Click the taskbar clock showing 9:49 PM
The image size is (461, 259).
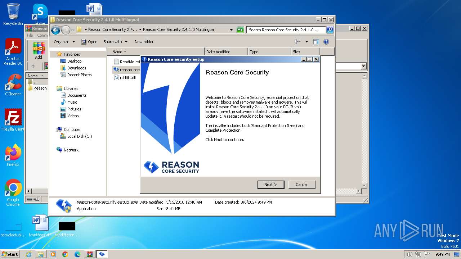coord(442,254)
